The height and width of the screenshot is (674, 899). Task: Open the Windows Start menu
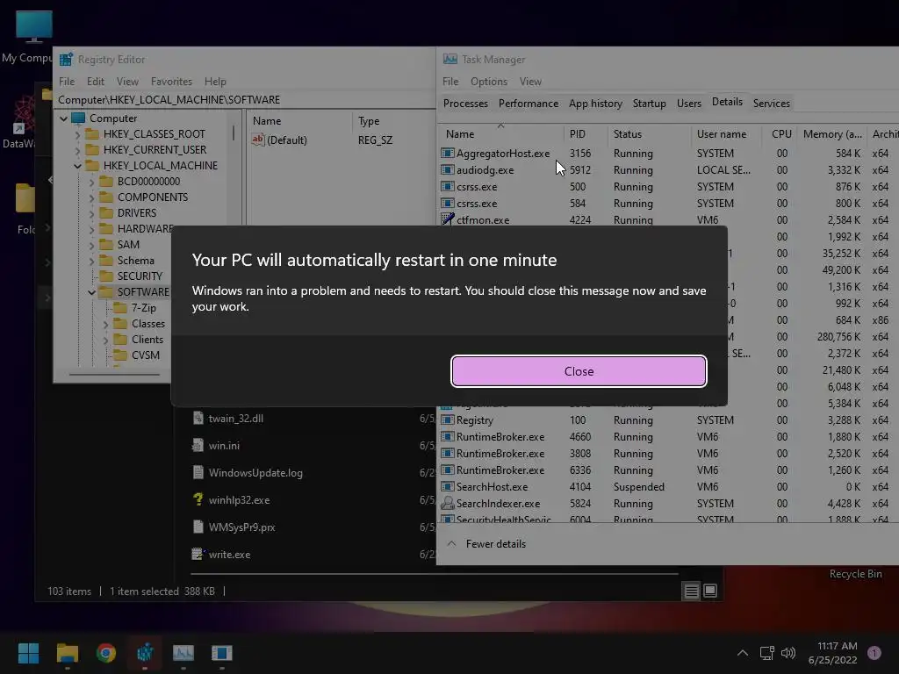(28, 653)
